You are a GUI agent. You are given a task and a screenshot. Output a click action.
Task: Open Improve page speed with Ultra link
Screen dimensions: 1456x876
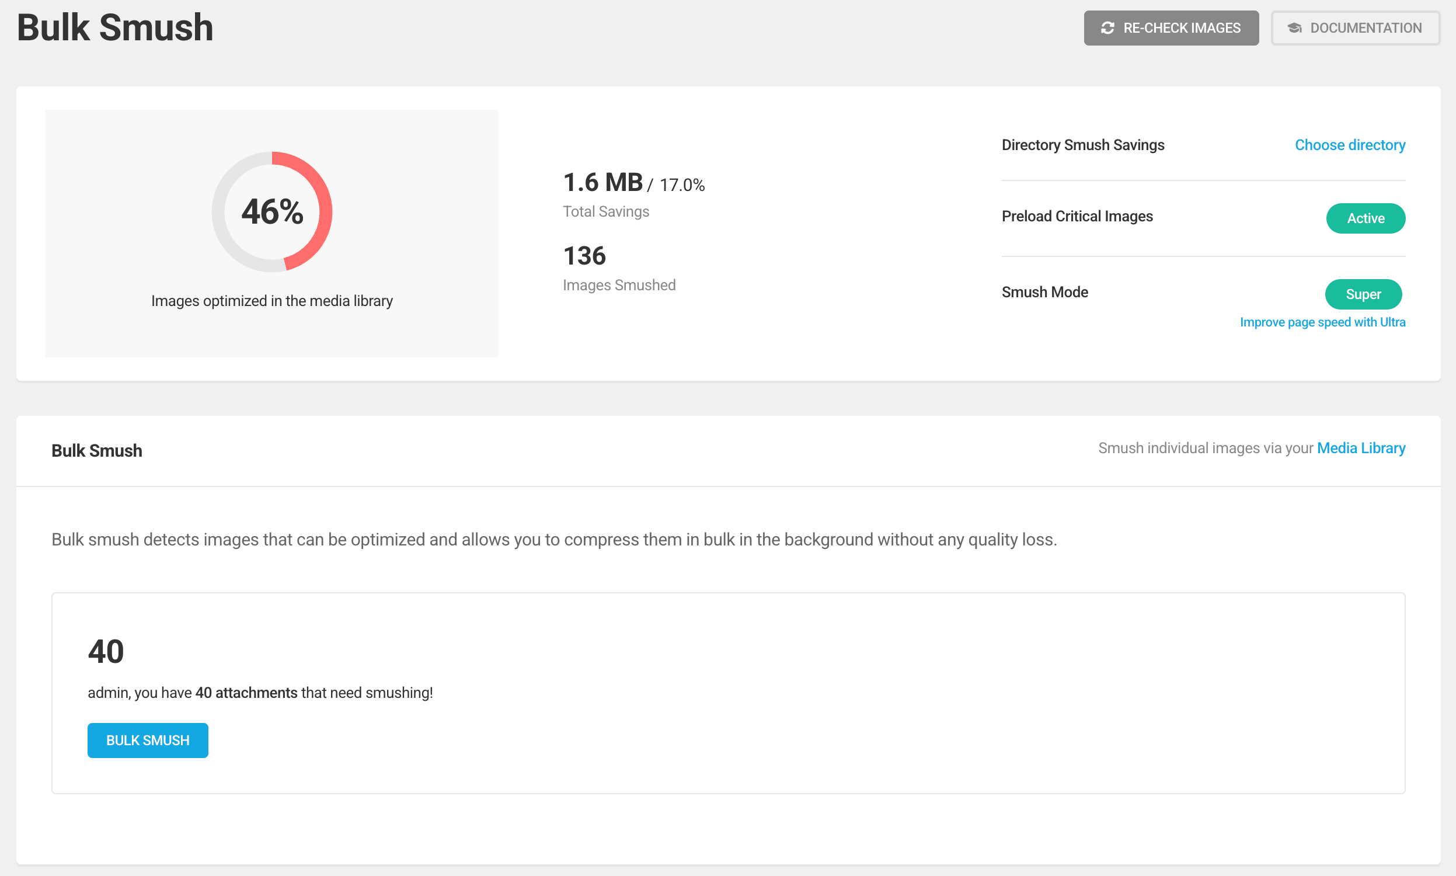tap(1322, 322)
